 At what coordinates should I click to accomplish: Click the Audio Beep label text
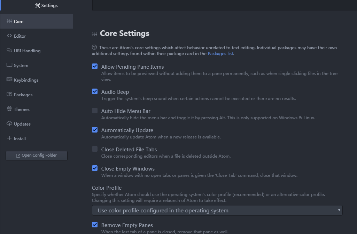tap(115, 92)
